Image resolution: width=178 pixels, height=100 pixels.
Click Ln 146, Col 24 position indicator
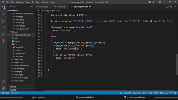pos(125,93)
